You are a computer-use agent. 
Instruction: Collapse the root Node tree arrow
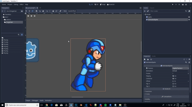tap(144, 15)
